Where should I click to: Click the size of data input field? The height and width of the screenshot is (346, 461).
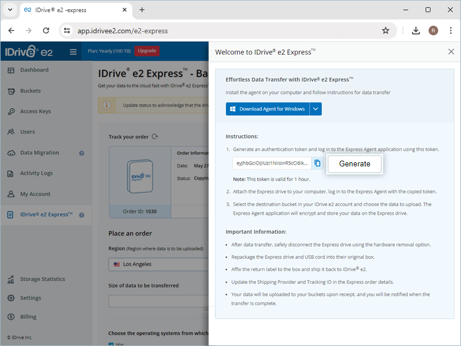[159, 301]
